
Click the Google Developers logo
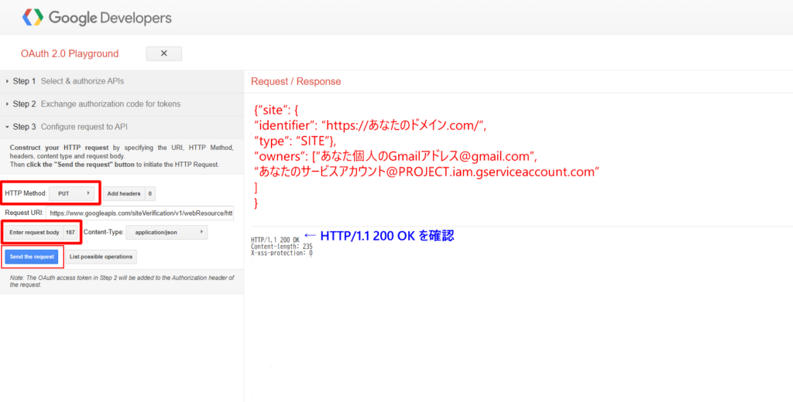(97, 18)
